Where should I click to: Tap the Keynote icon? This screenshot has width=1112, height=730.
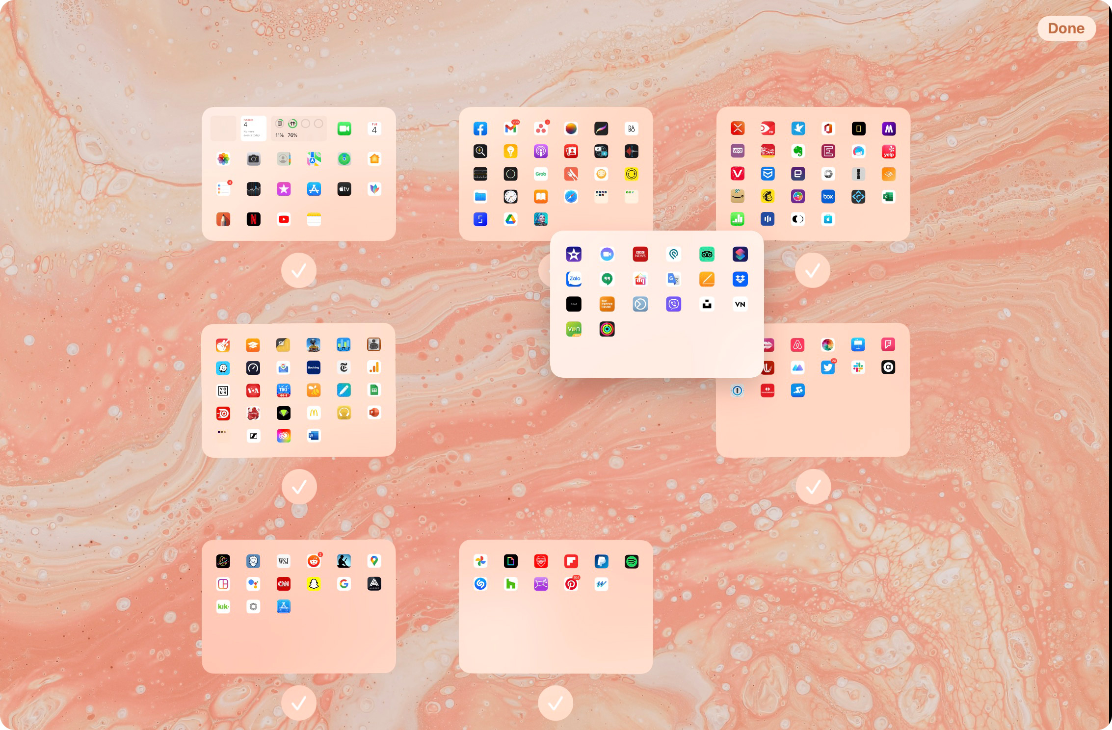[858, 345]
